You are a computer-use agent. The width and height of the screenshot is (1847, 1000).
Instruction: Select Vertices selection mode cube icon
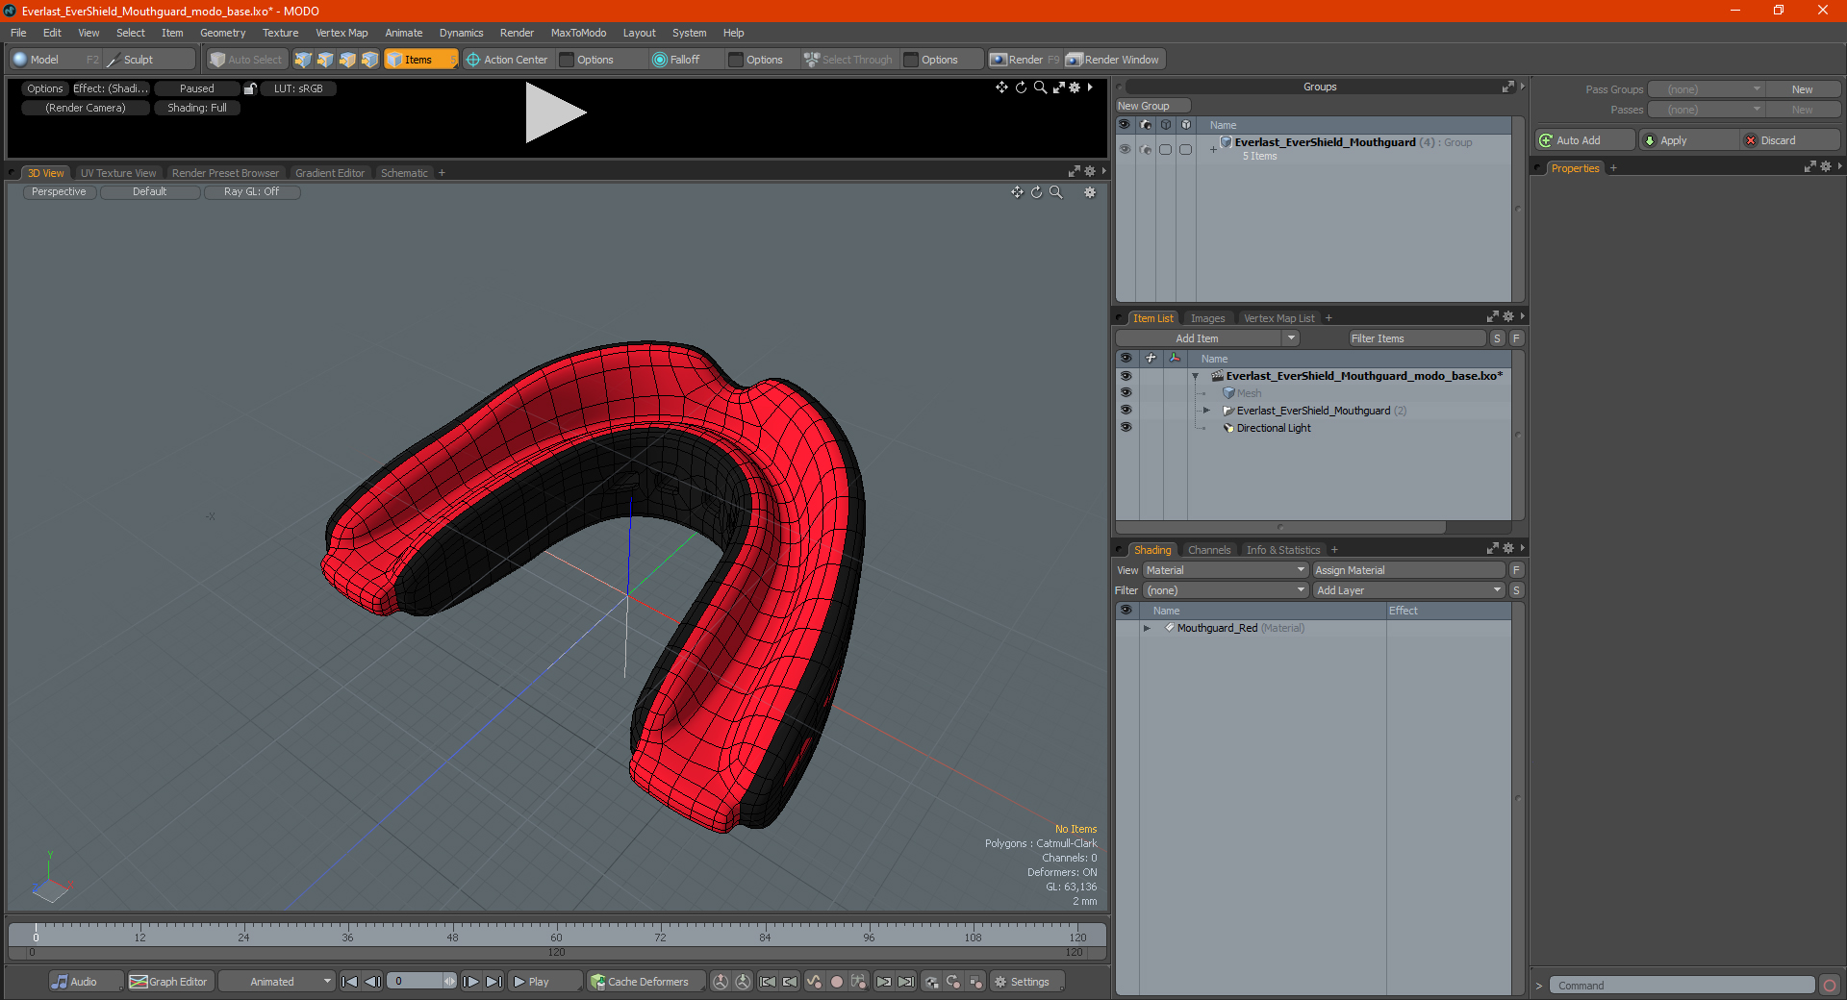pos(303,60)
